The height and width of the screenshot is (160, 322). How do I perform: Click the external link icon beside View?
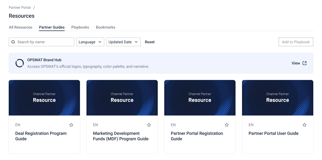point(305,63)
